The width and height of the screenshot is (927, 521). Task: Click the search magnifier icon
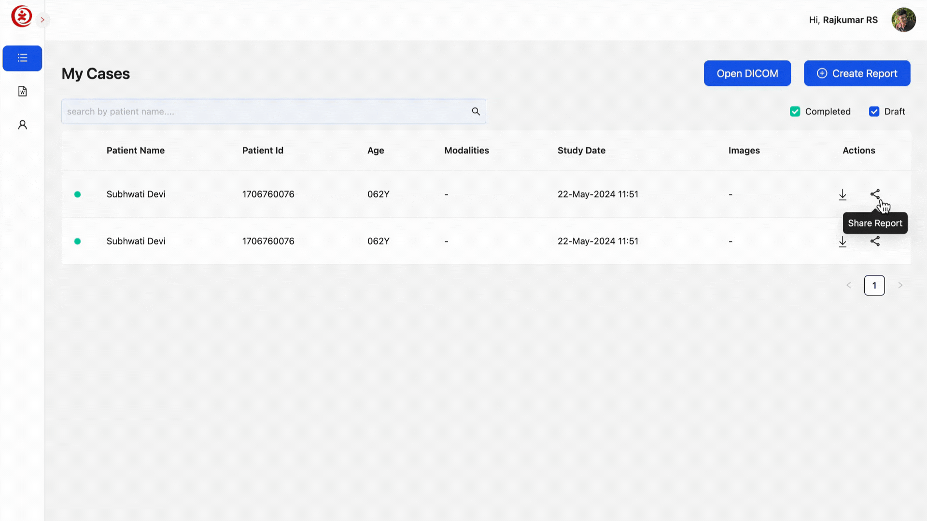476,111
